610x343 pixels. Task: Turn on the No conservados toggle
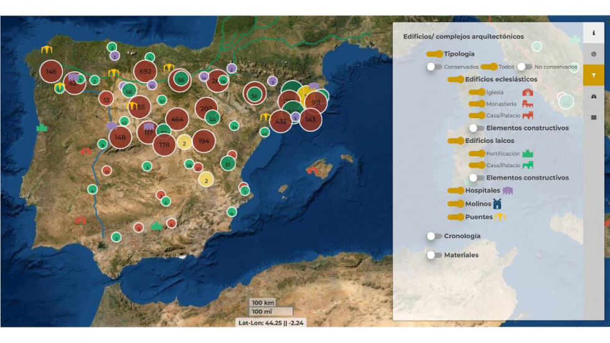click(524, 66)
